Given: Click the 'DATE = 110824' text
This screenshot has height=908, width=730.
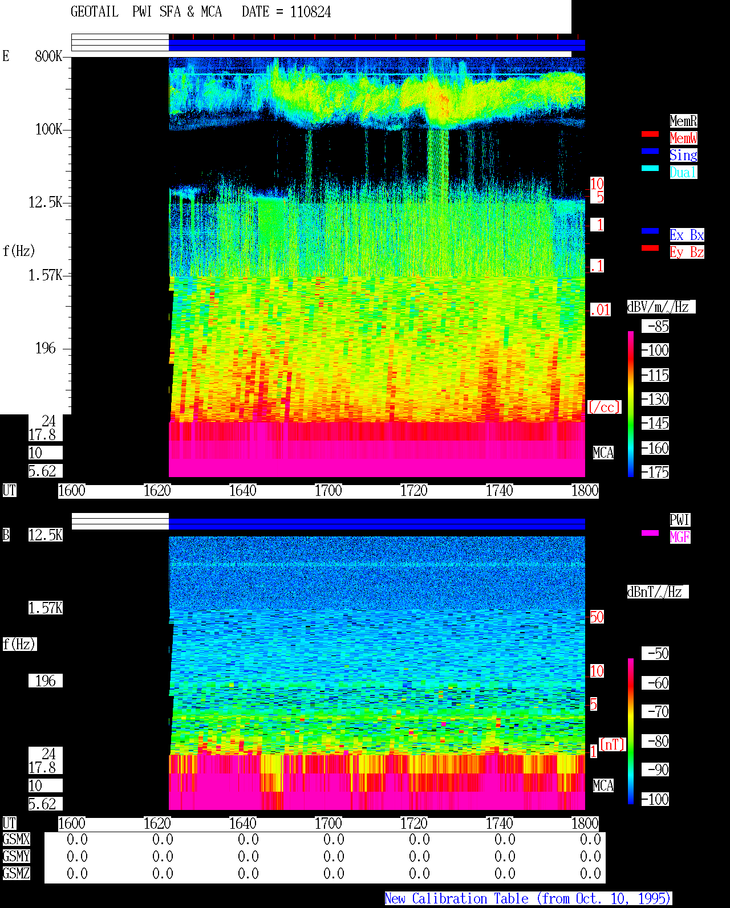Looking at the screenshot, I should click(286, 11).
